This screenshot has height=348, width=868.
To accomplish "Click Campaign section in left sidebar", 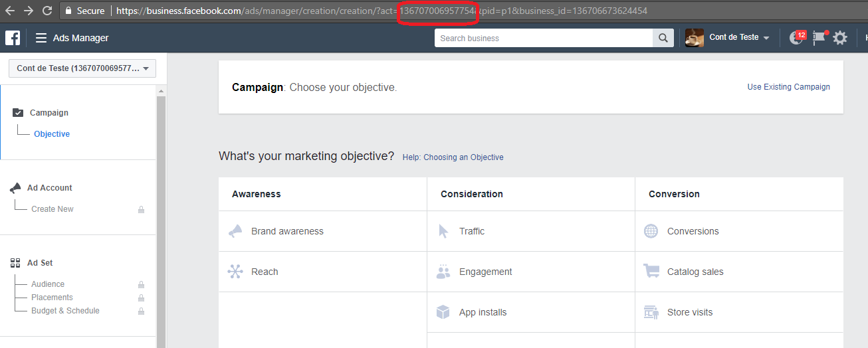I will [49, 113].
